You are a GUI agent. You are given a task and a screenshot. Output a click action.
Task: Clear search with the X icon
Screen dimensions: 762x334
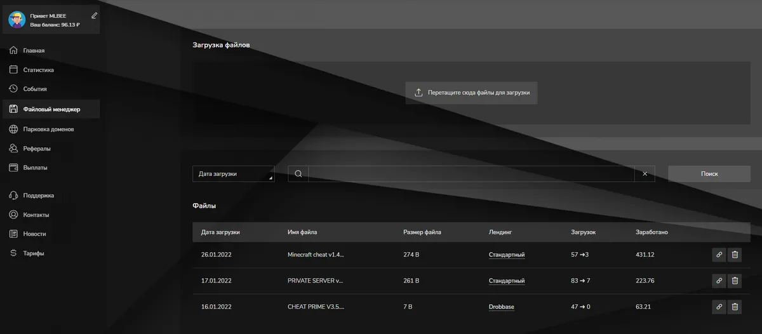point(645,174)
